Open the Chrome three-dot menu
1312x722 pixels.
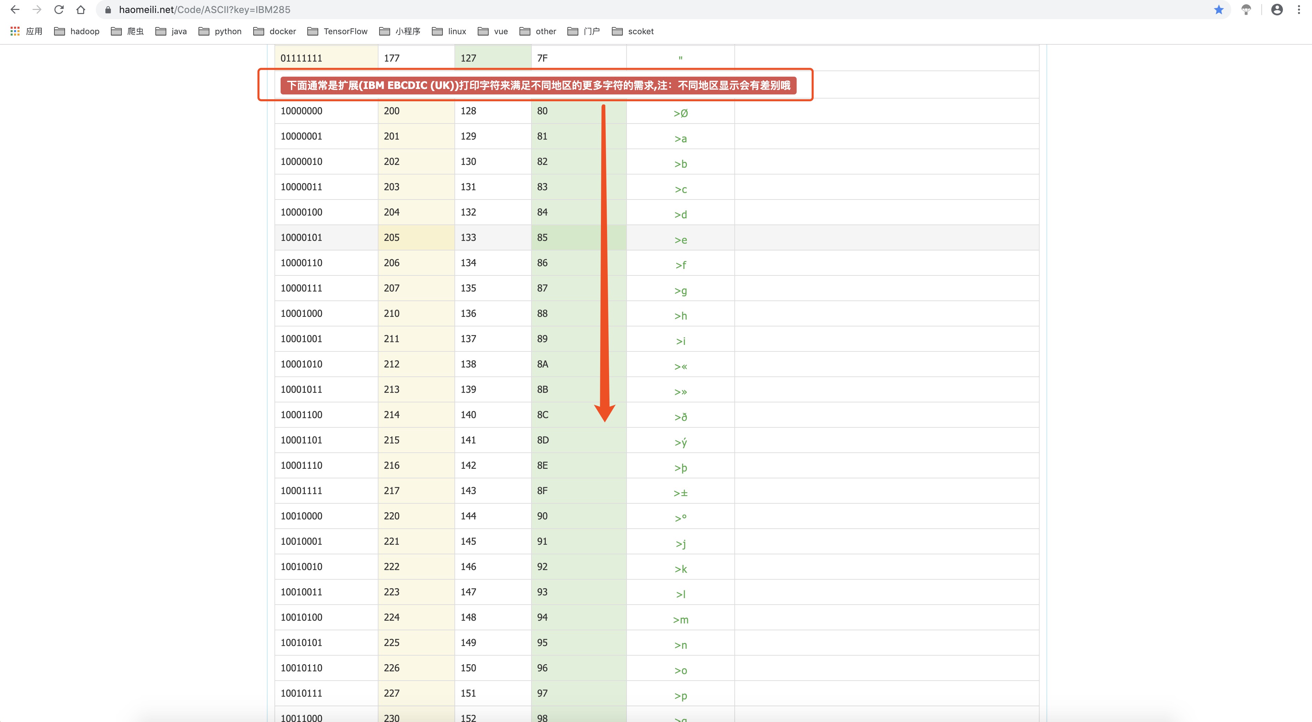[x=1298, y=10]
